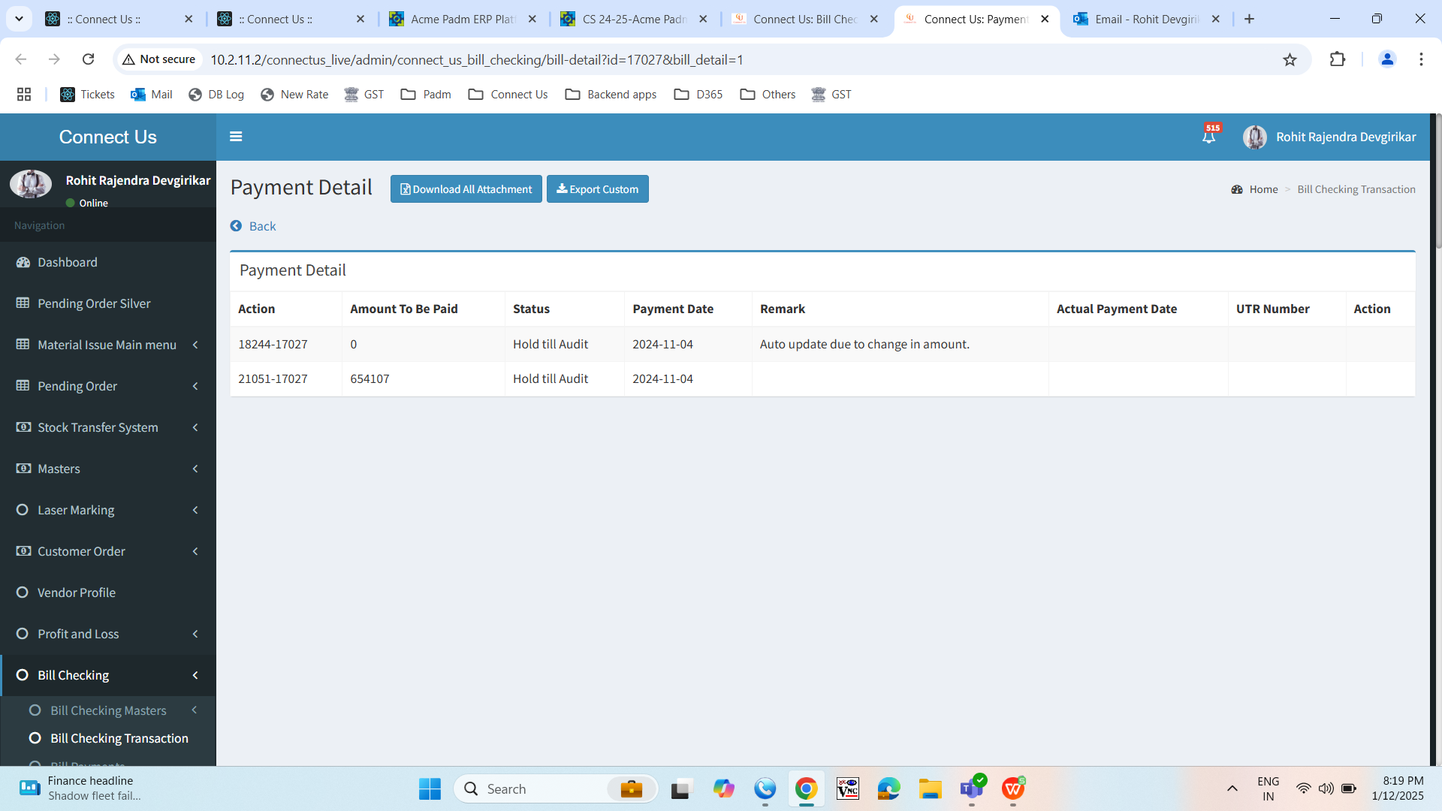Click Export Custom button
The width and height of the screenshot is (1442, 811).
pos(597,189)
